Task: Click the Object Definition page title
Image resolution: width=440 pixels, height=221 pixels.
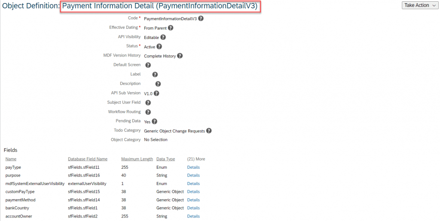Action: point(130,6)
